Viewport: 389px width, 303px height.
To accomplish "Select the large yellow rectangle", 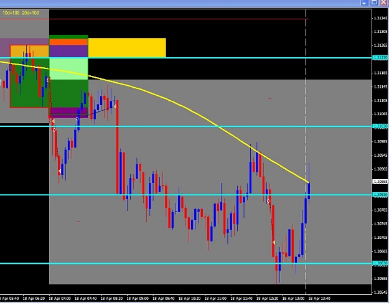I will point(127,48).
